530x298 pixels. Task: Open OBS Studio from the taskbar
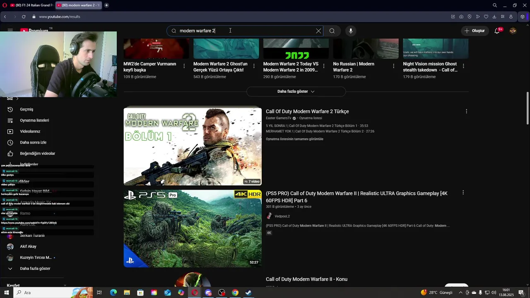click(x=222, y=293)
